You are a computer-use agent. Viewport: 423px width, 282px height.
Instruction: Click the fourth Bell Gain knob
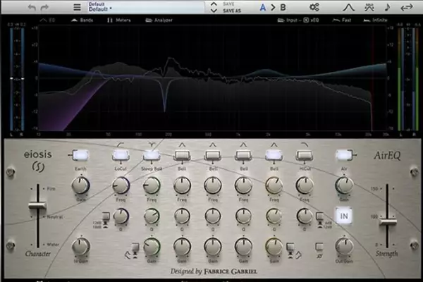click(x=274, y=246)
